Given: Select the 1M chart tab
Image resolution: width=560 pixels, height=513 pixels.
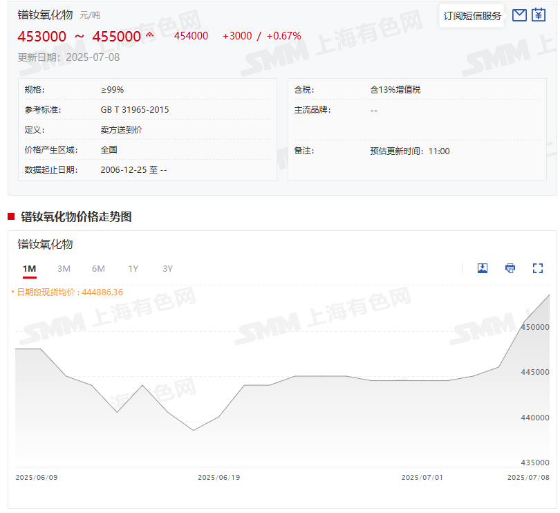Looking at the screenshot, I should click(x=28, y=268).
